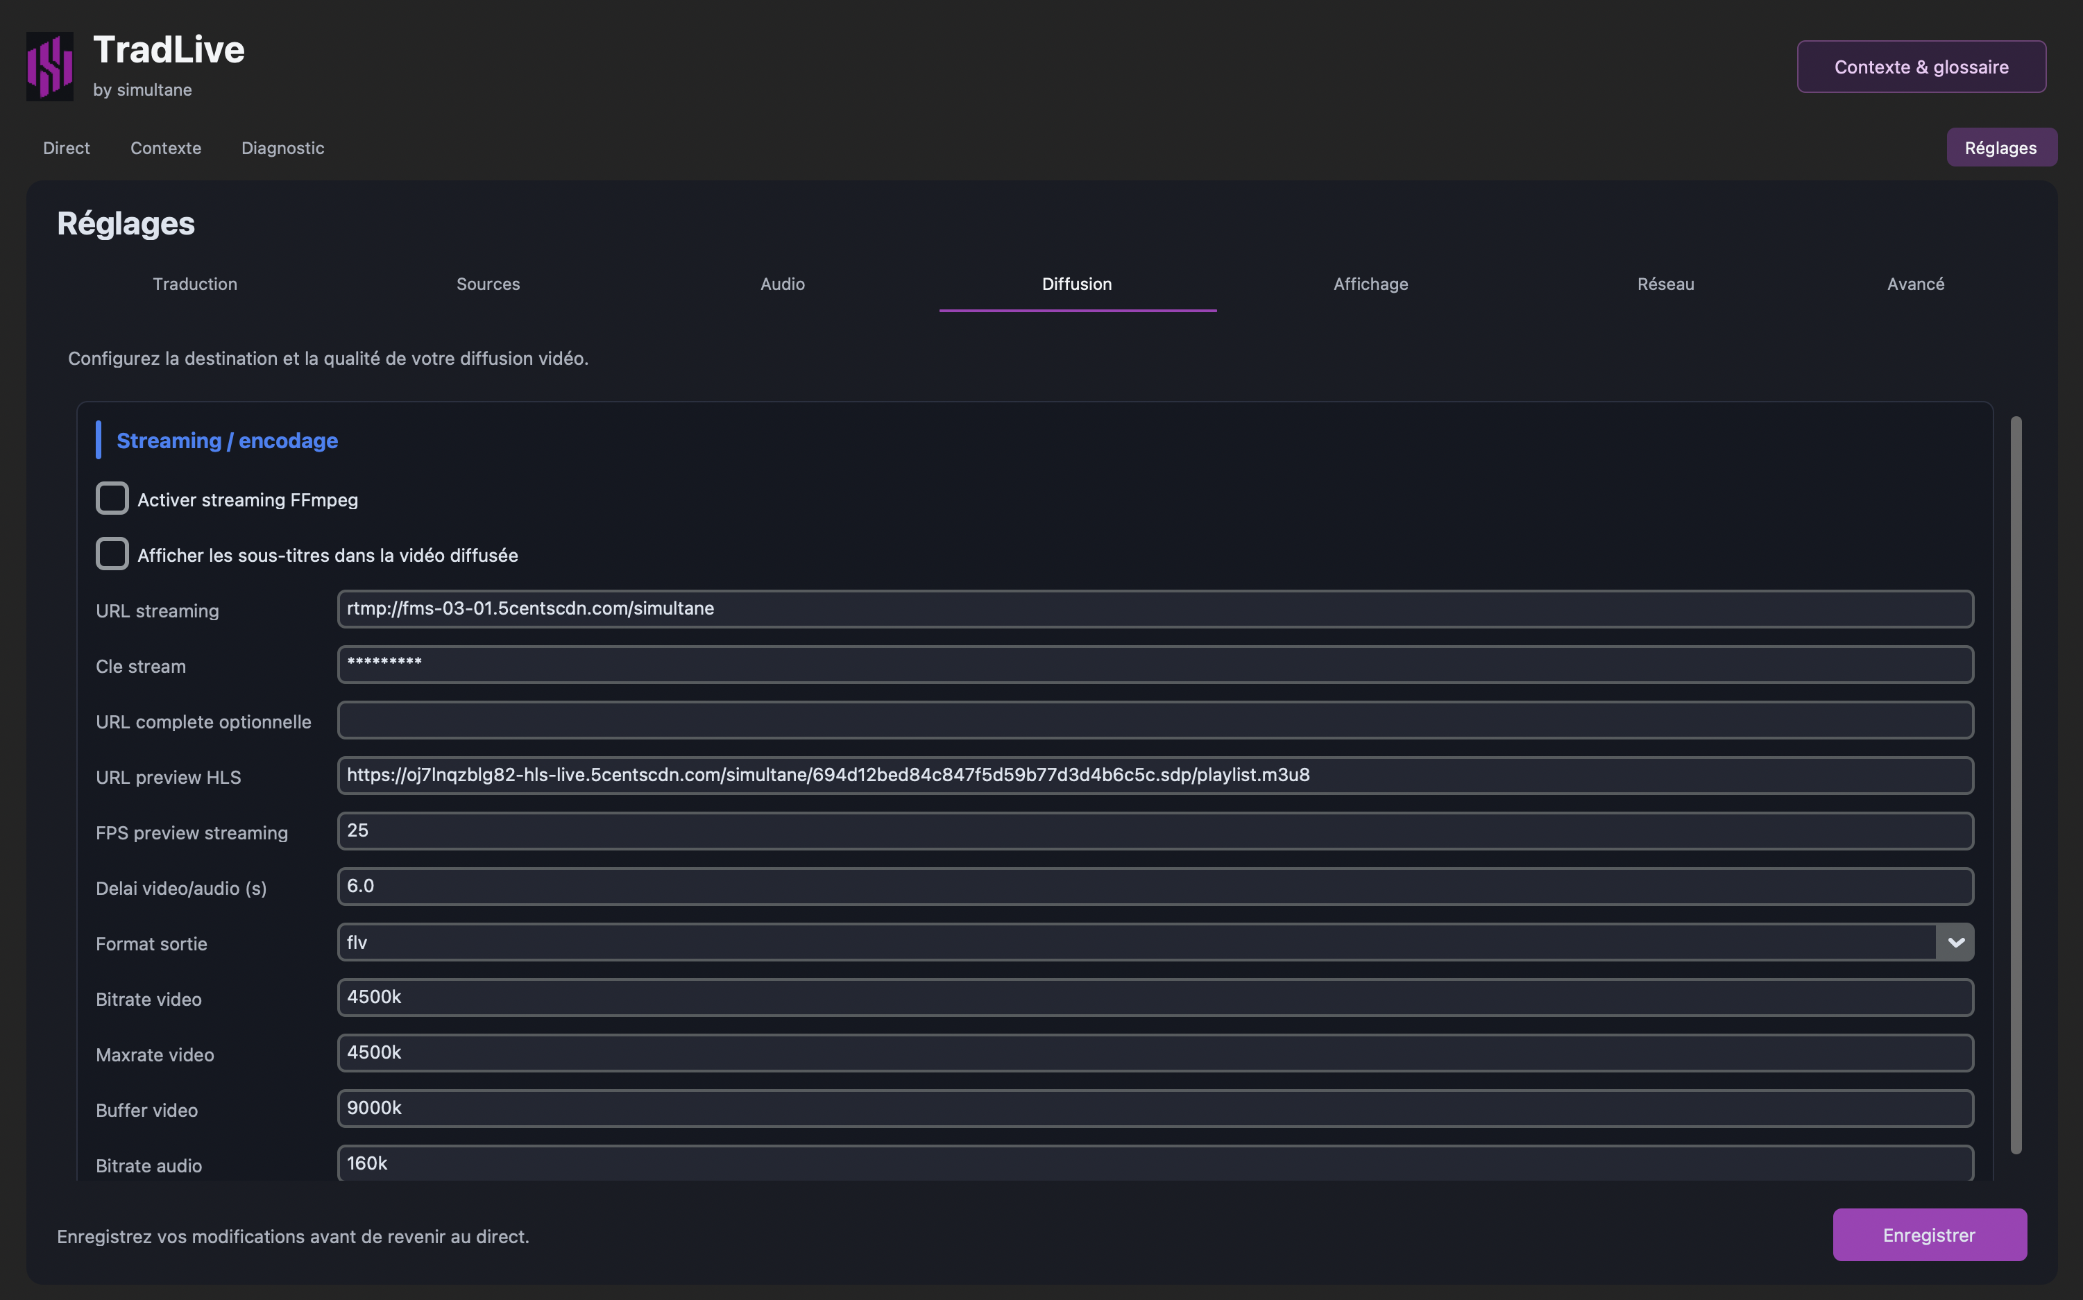Click the URL streaming input field
Image resolution: width=2083 pixels, height=1300 pixels.
(1155, 609)
